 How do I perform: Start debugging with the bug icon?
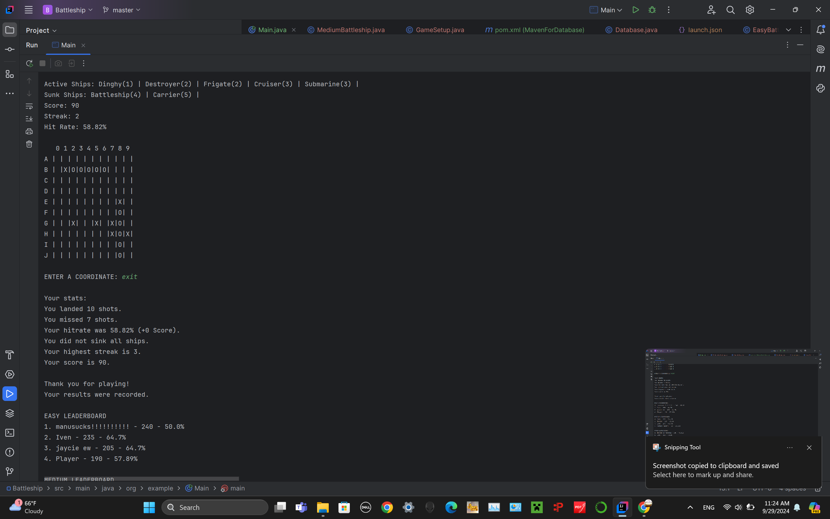(652, 10)
